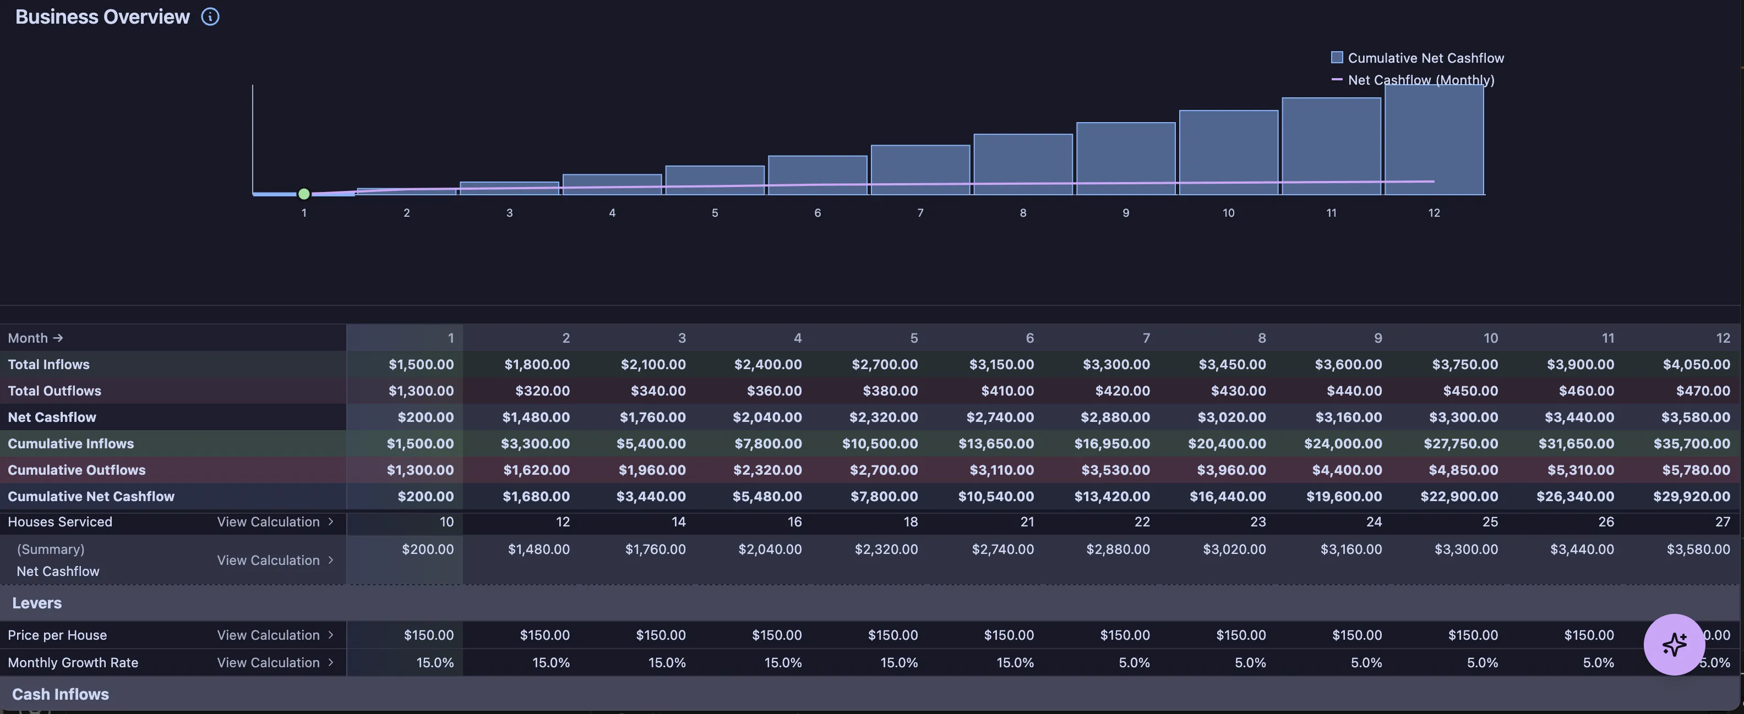Image resolution: width=1744 pixels, height=714 pixels.
Task: Toggle Net Cashflow (Monthly) legend line
Action: pyautogui.click(x=1337, y=80)
